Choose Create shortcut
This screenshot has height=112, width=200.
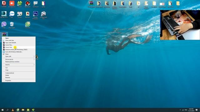coord(19,73)
